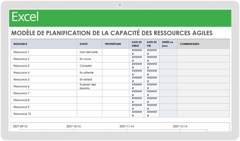
Task: Click the duration cell for Ressource 3
Action: [x=168, y=66]
